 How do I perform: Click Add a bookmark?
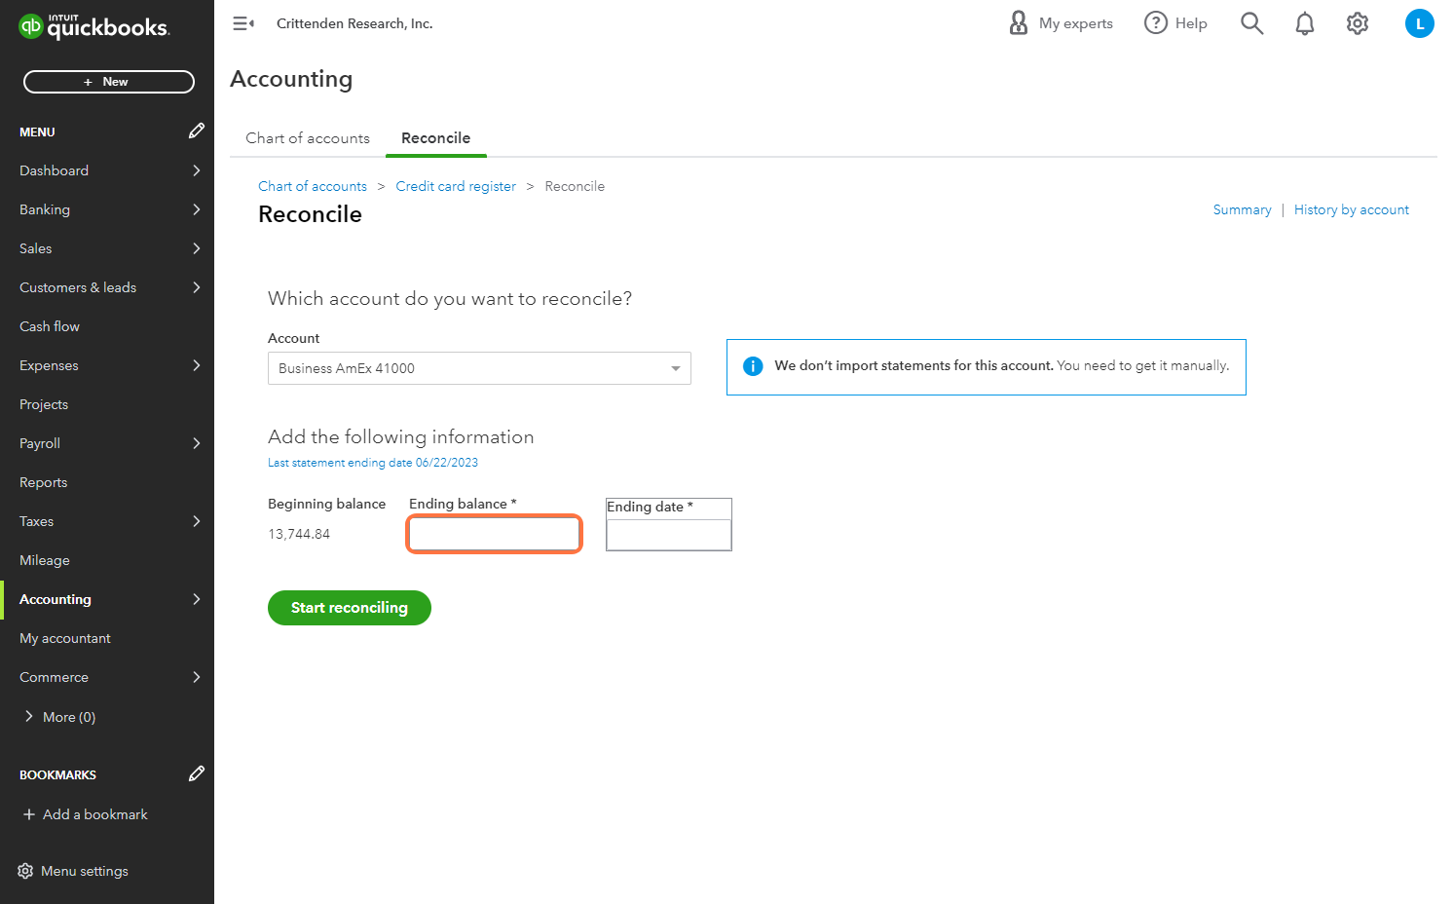coord(95,814)
